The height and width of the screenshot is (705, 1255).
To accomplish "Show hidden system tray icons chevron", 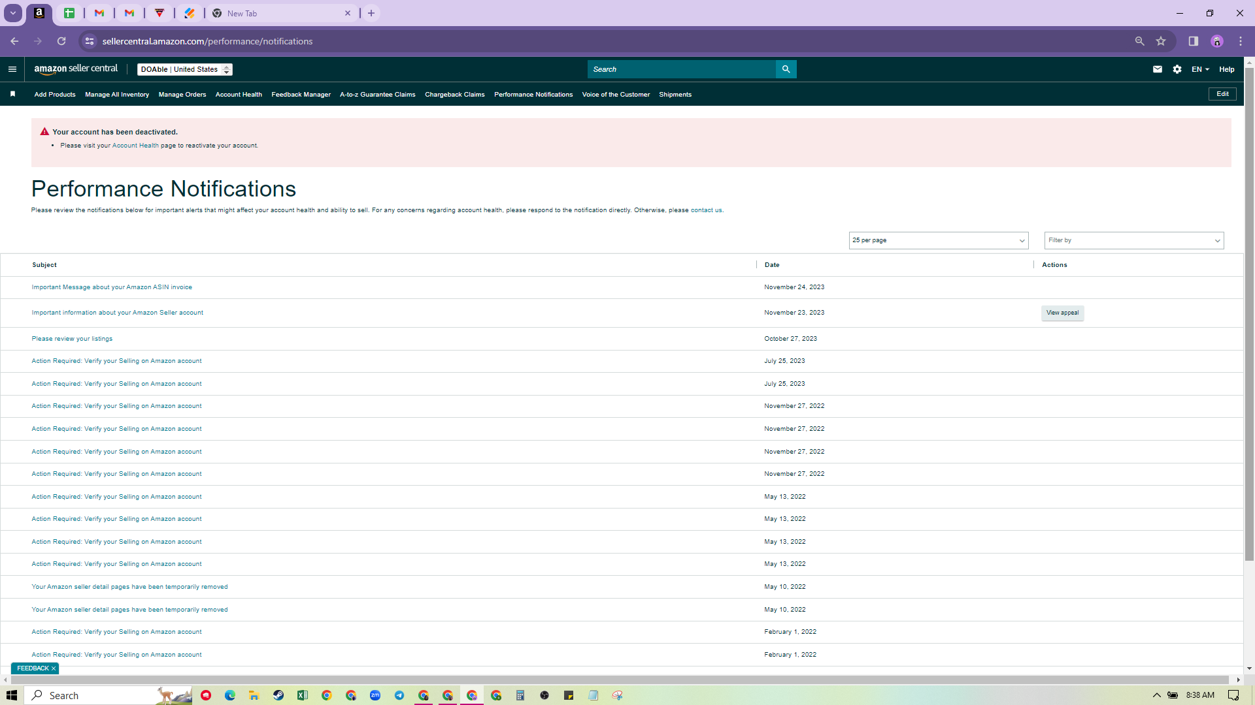I will click(1156, 695).
